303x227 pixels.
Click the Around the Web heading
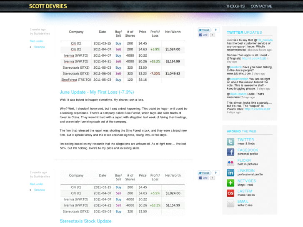pyautogui.click(x=241, y=131)
